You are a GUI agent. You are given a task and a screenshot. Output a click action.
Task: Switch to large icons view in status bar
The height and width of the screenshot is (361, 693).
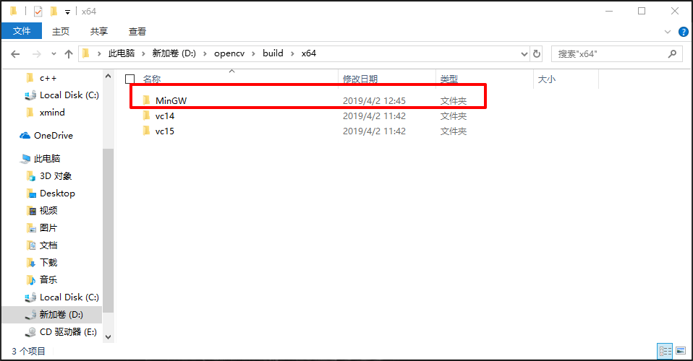(681, 351)
